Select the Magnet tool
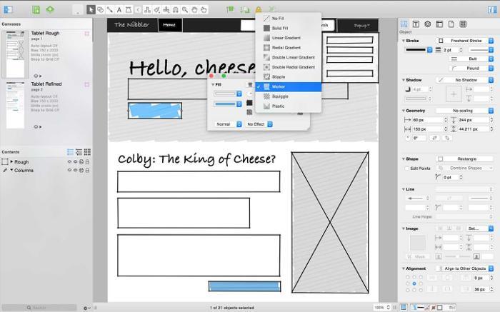 (x=176, y=10)
